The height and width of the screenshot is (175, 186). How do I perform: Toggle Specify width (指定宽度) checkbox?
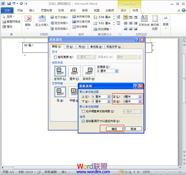[x=55, y=57]
